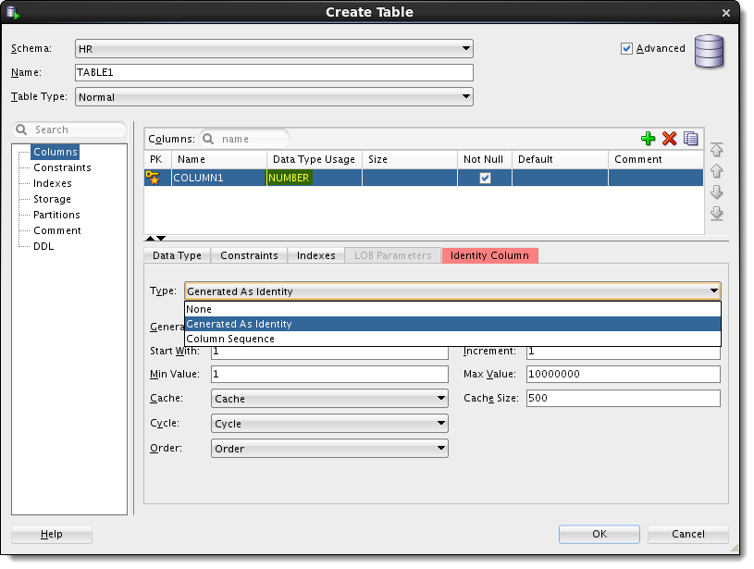This screenshot has width=754, height=569.
Task: Click the Name column header
Action: coord(219,159)
